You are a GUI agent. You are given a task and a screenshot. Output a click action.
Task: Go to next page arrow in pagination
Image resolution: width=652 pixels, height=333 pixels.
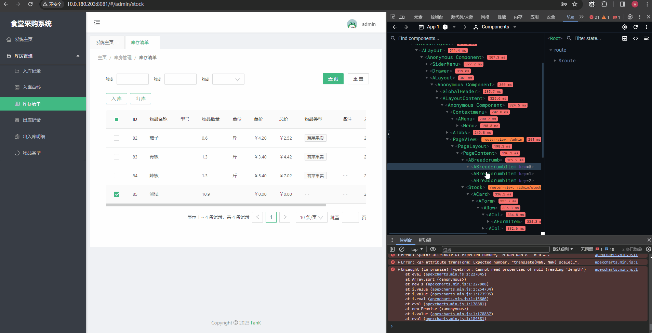click(285, 217)
